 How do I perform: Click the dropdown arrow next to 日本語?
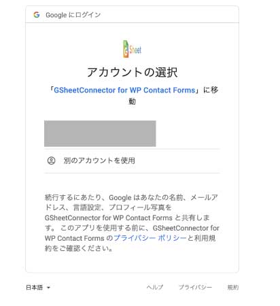tap(48, 288)
